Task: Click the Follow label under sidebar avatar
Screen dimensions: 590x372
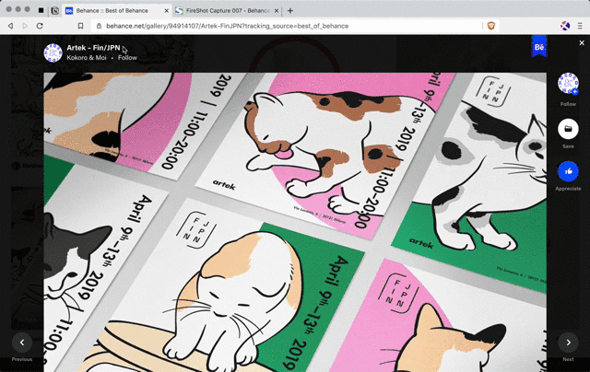Action: (568, 104)
